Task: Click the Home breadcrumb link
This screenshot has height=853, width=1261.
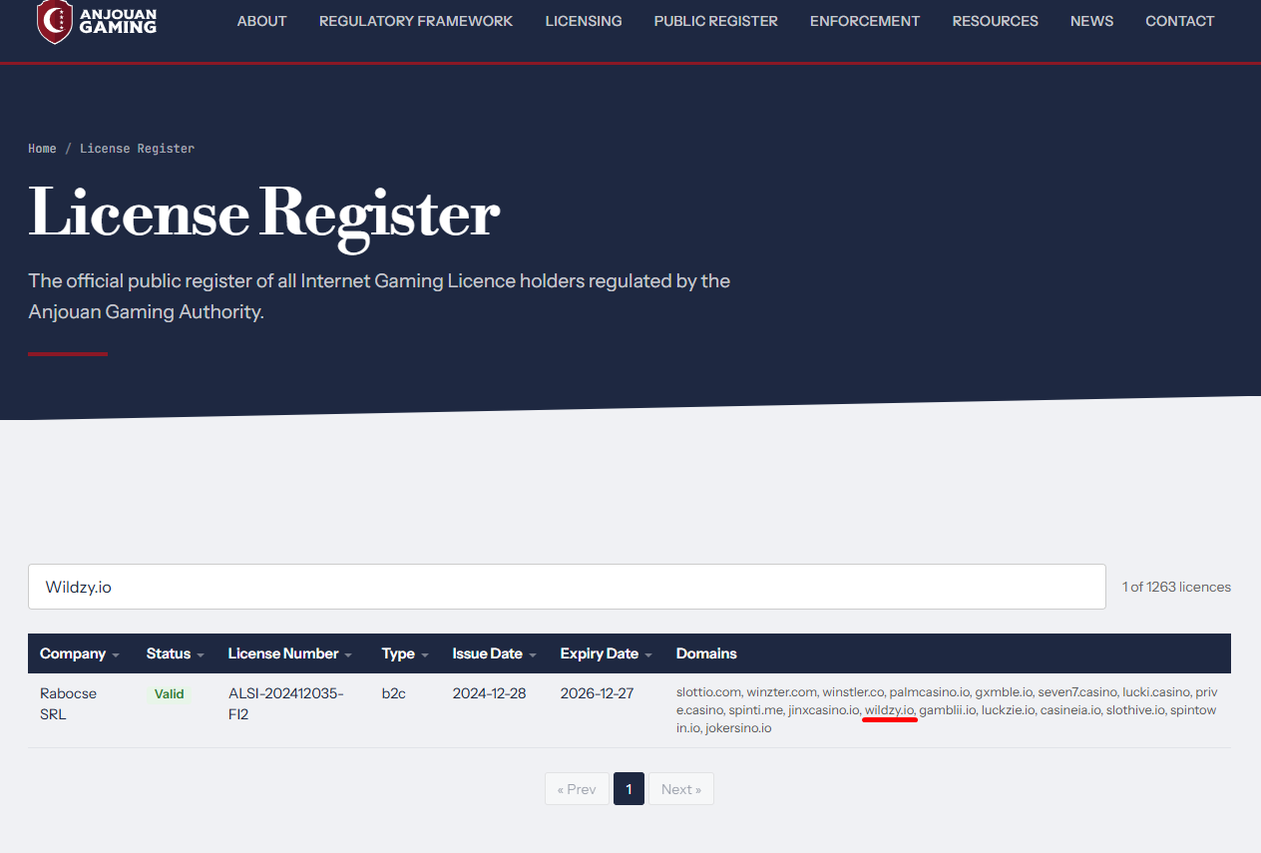Action: pyautogui.click(x=42, y=149)
